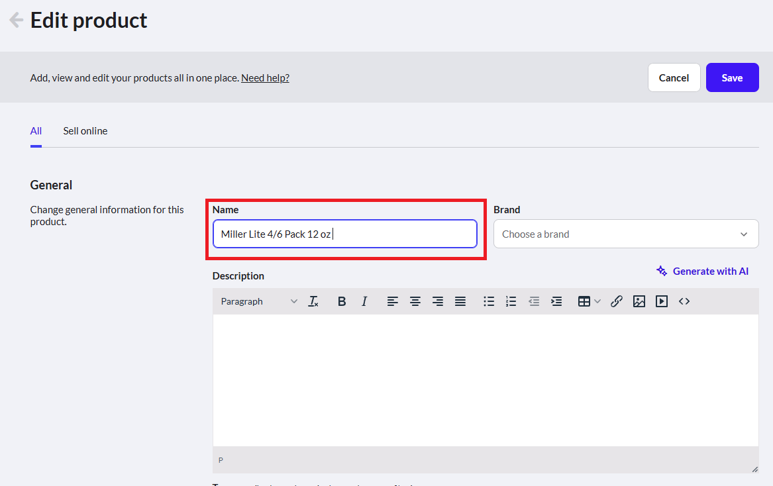
Task: Open the Paragraph format dropdown
Action: [x=259, y=301]
